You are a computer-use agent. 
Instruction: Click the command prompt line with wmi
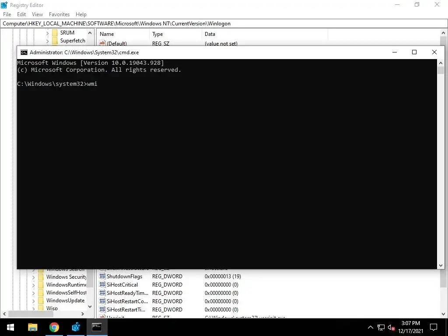57,84
